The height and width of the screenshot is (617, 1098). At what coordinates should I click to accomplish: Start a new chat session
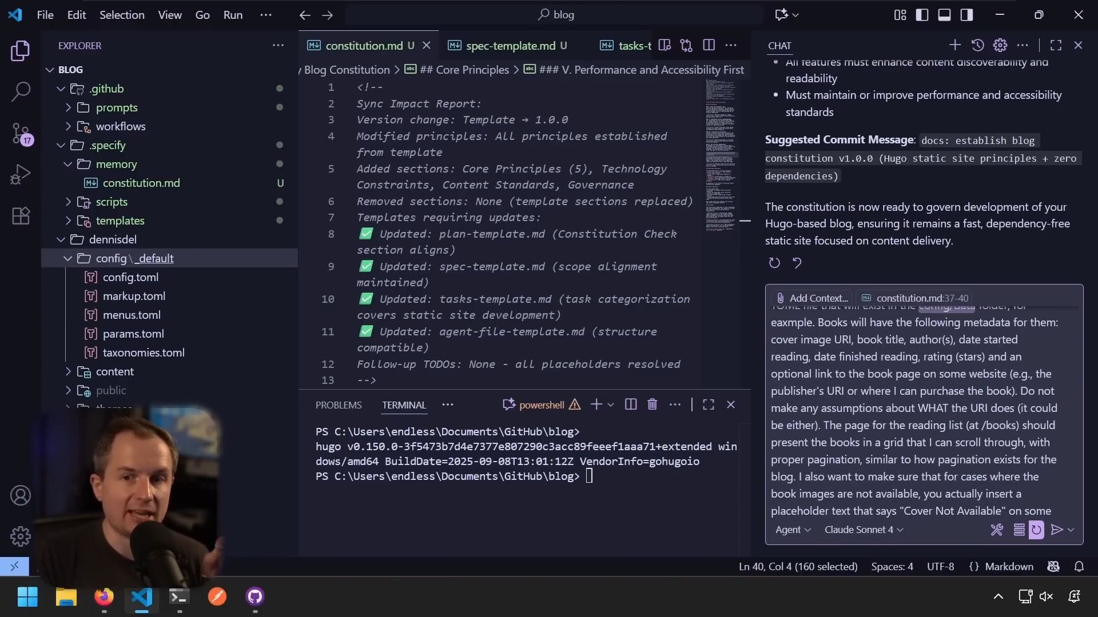click(x=954, y=45)
